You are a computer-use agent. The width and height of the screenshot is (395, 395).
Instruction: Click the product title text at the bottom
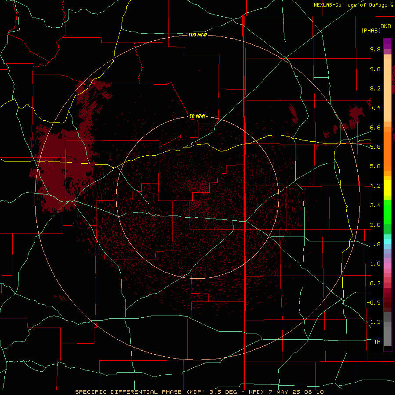coord(199,392)
